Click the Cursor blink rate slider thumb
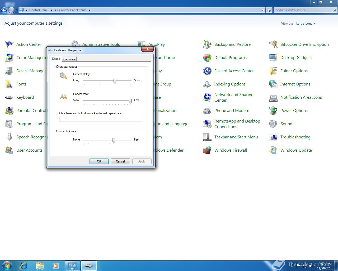The image size is (338, 271). (x=114, y=140)
